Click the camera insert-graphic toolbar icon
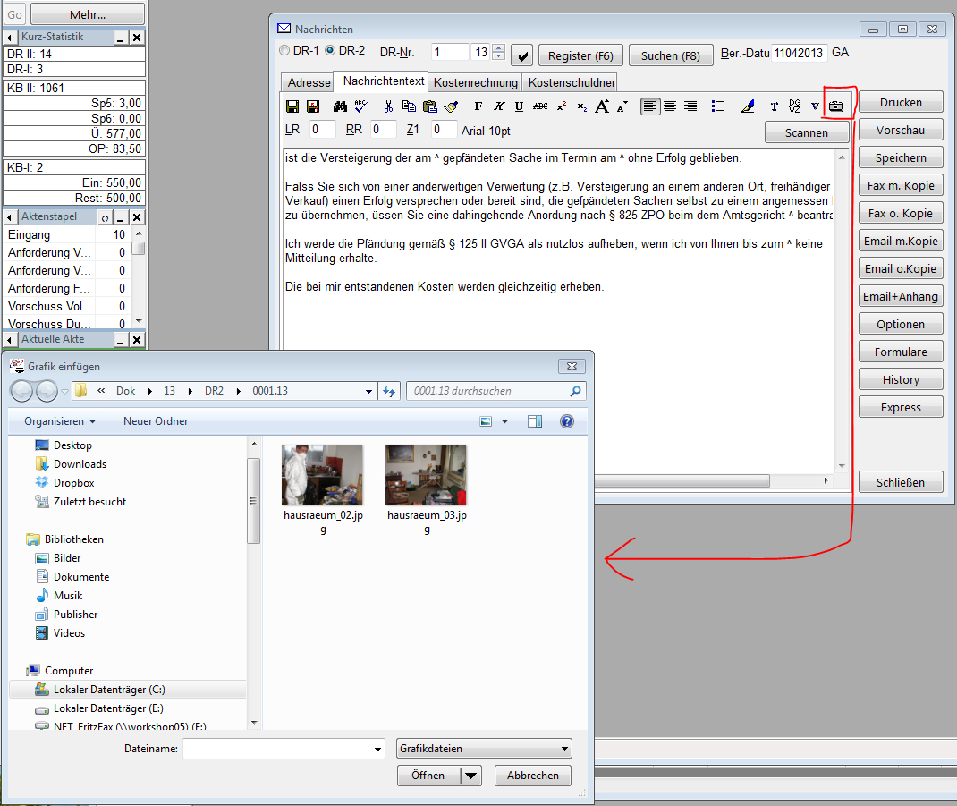Screen dimensions: 957x806 tap(836, 106)
